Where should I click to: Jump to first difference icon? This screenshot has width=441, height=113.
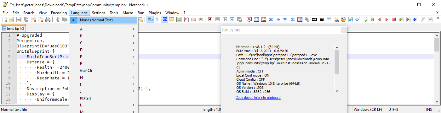271,19
